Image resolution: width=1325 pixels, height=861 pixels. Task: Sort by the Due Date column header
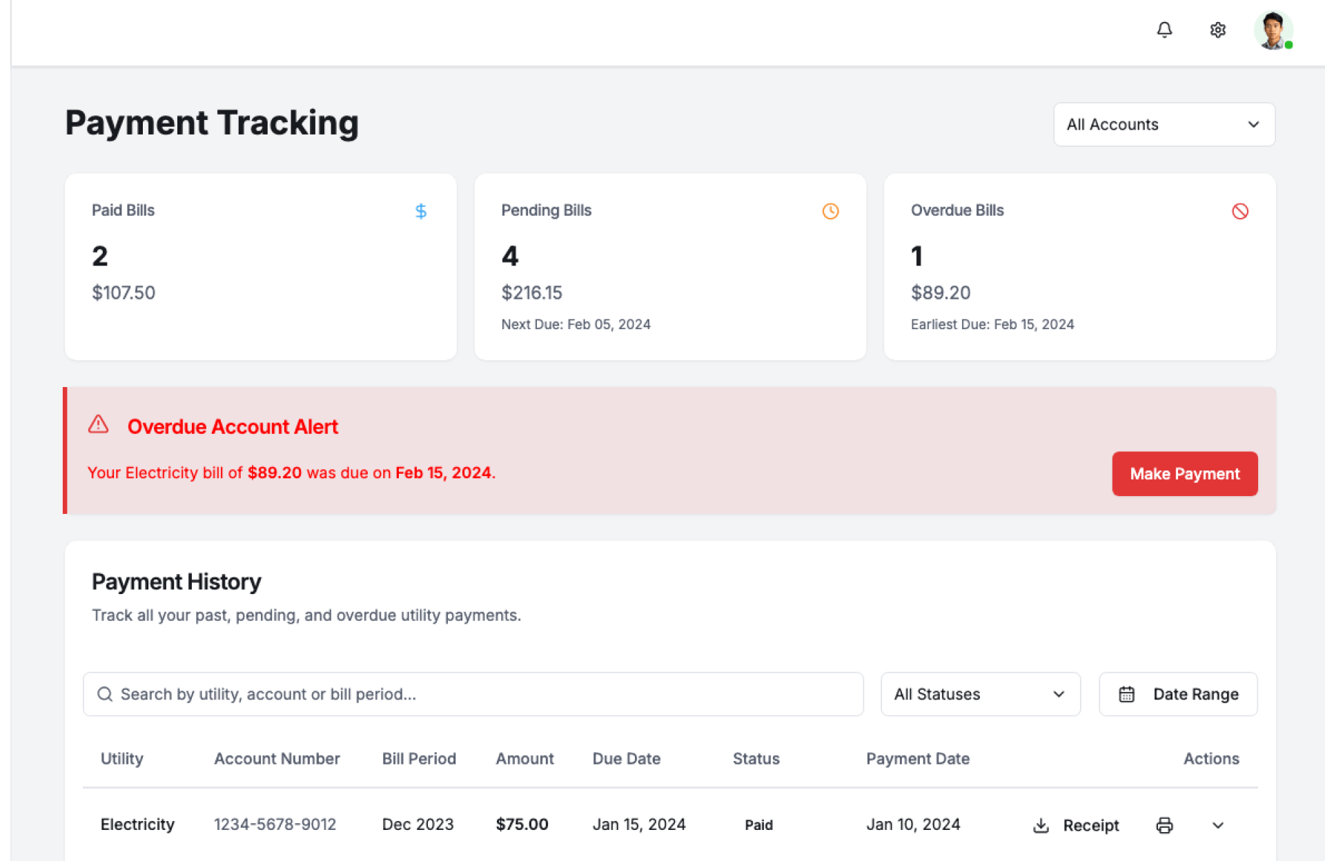(626, 759)
